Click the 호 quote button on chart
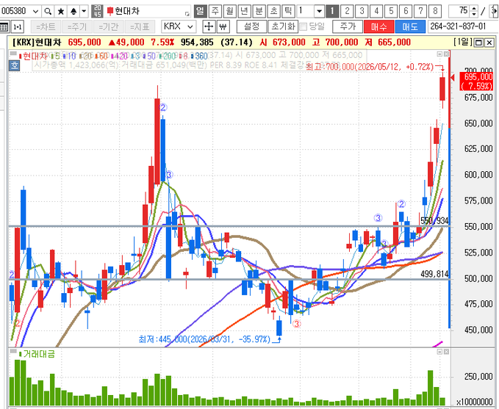The height and width of the screenshot is (409, 499). point(14,65)
